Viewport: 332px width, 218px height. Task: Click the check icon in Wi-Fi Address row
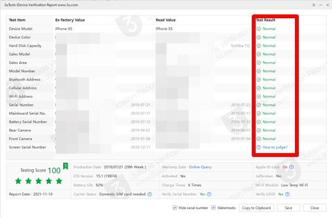tap(258, 97)
